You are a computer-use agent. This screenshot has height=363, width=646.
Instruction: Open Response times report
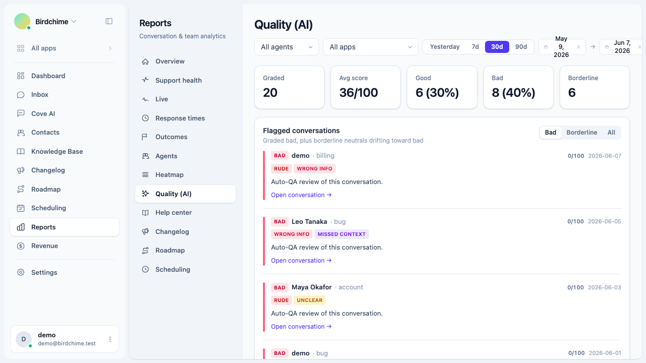pos(185,118)
